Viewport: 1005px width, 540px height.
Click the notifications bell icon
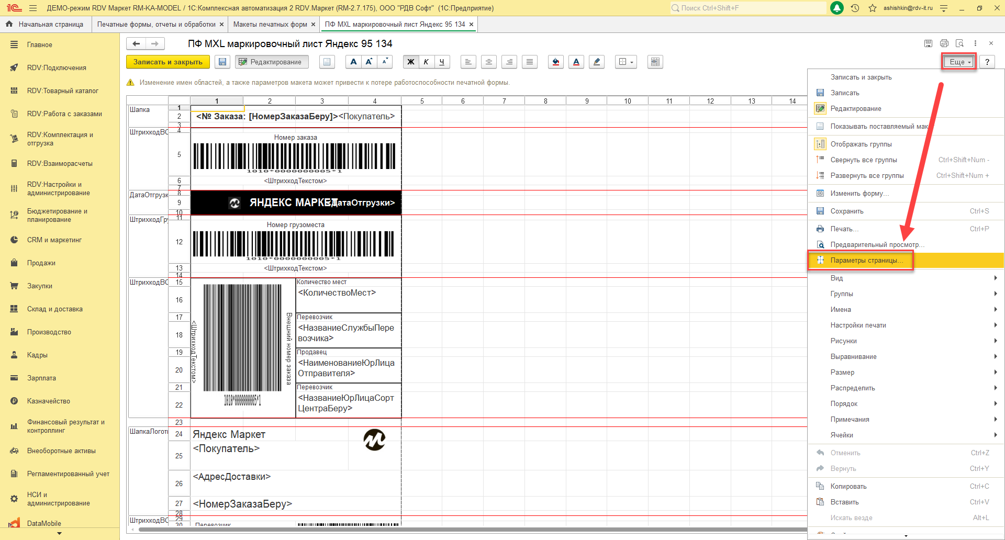pos(837,8)
